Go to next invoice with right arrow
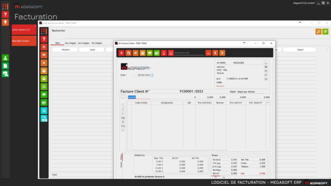This screenshot has height=186, width=331. tap(222, 53)
